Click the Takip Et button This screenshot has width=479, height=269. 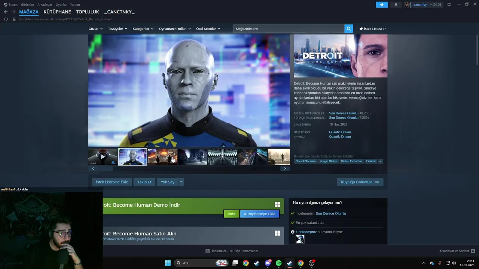[x=144, y=182]
